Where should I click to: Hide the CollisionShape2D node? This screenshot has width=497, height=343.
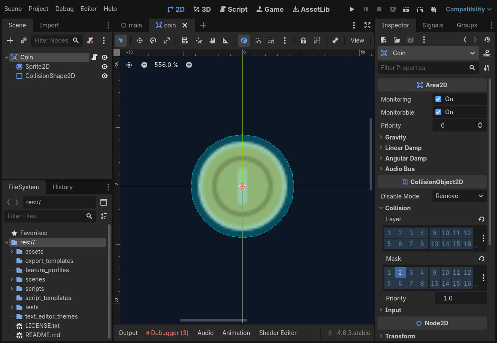coord(105,76)
